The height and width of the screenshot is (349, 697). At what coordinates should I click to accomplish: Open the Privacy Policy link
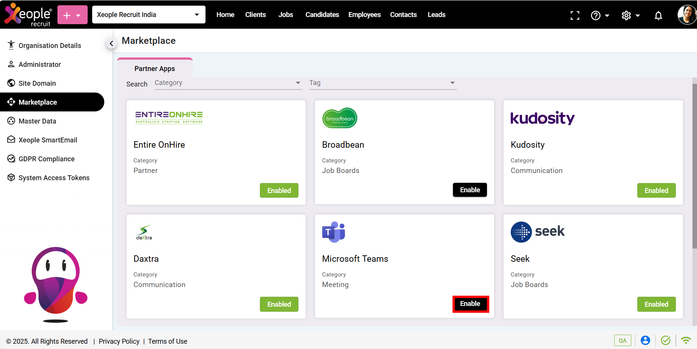pyautogui.click(x=119, y=341)
